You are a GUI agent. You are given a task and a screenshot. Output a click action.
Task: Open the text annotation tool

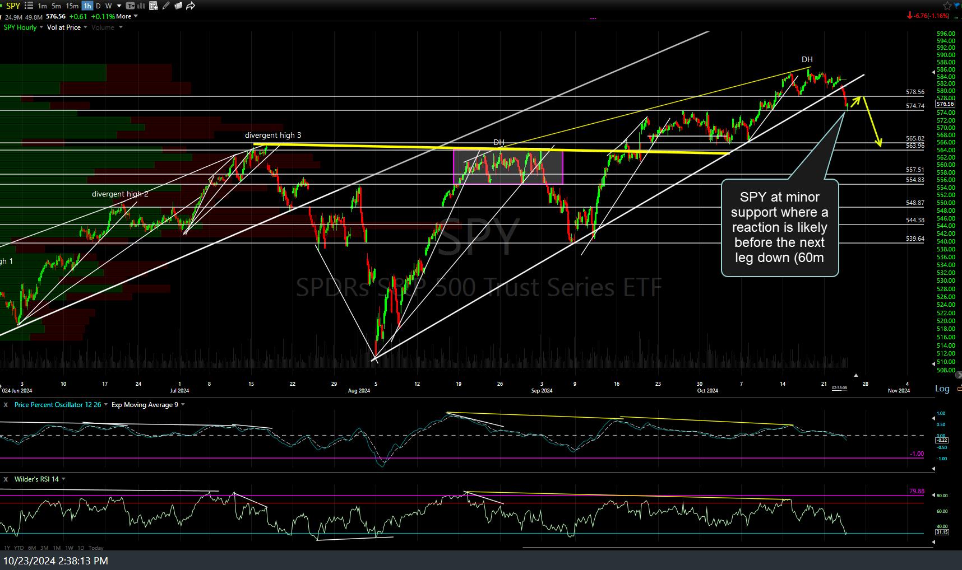pos(131,6)
